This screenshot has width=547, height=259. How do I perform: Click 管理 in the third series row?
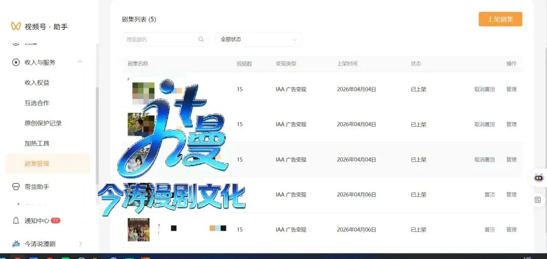coord(512,160)
